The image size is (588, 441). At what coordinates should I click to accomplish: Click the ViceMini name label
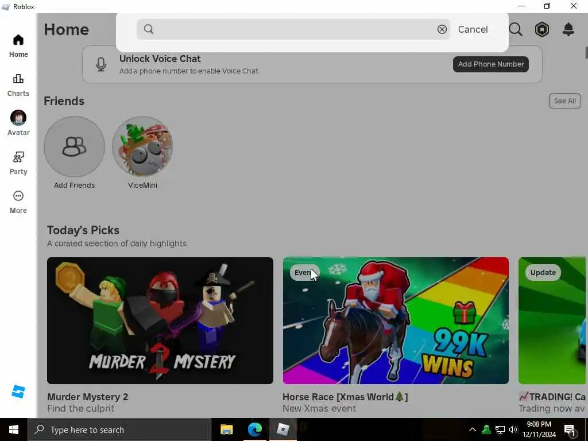(142, 185)
